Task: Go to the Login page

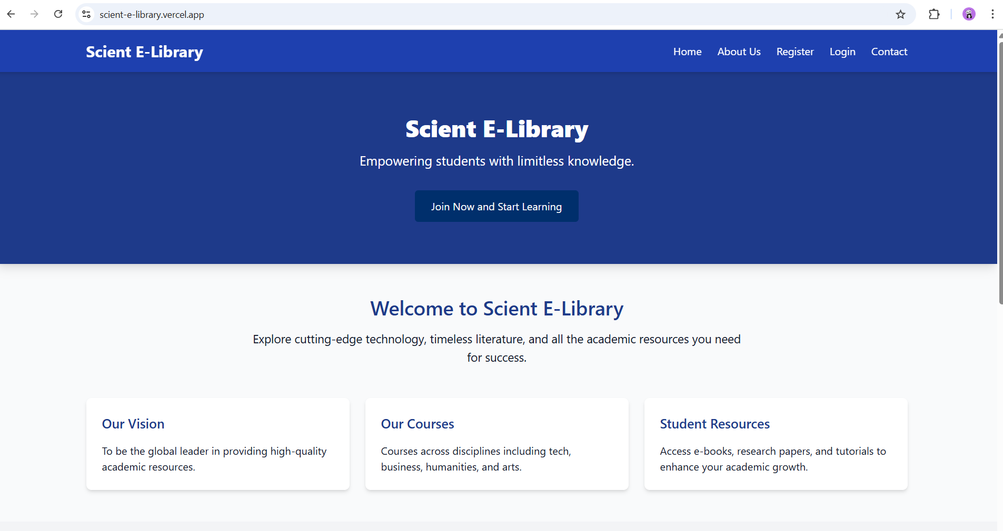Action: 842,52
